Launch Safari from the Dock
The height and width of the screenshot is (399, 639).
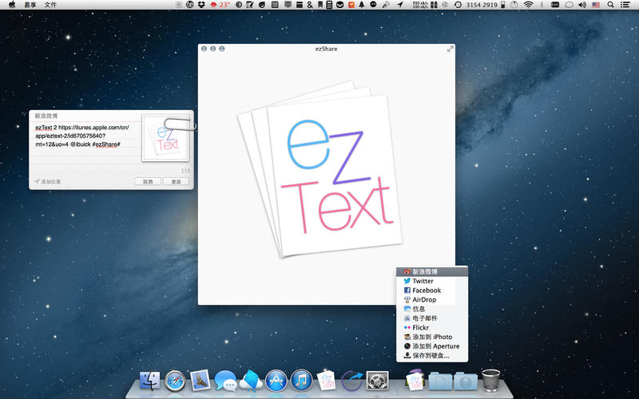click(175, 381)
